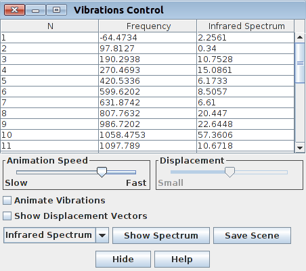Click the N column header
This screenshot has height=271, width=306.
click(x=49, y=26)
